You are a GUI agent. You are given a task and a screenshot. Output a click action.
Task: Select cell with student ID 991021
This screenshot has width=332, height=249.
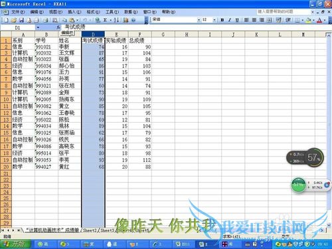[x=46, y=47]
